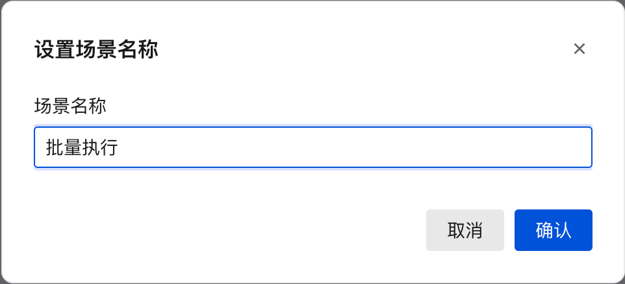Viewport: 625px width, 284px height.
Task: Click the 批量执行 text in the input
Action: (81, 147)
